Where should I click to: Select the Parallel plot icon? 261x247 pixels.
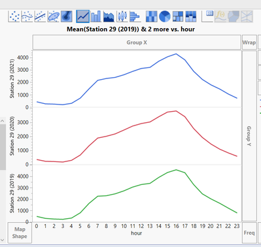[247, 16]
